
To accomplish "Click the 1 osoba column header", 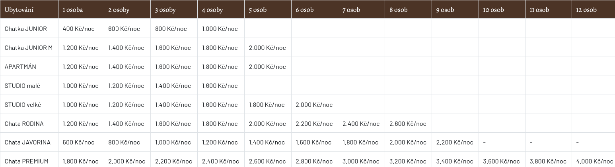I will pos(73,10).
